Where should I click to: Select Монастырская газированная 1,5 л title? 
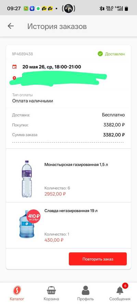click(x=76, y=165)
